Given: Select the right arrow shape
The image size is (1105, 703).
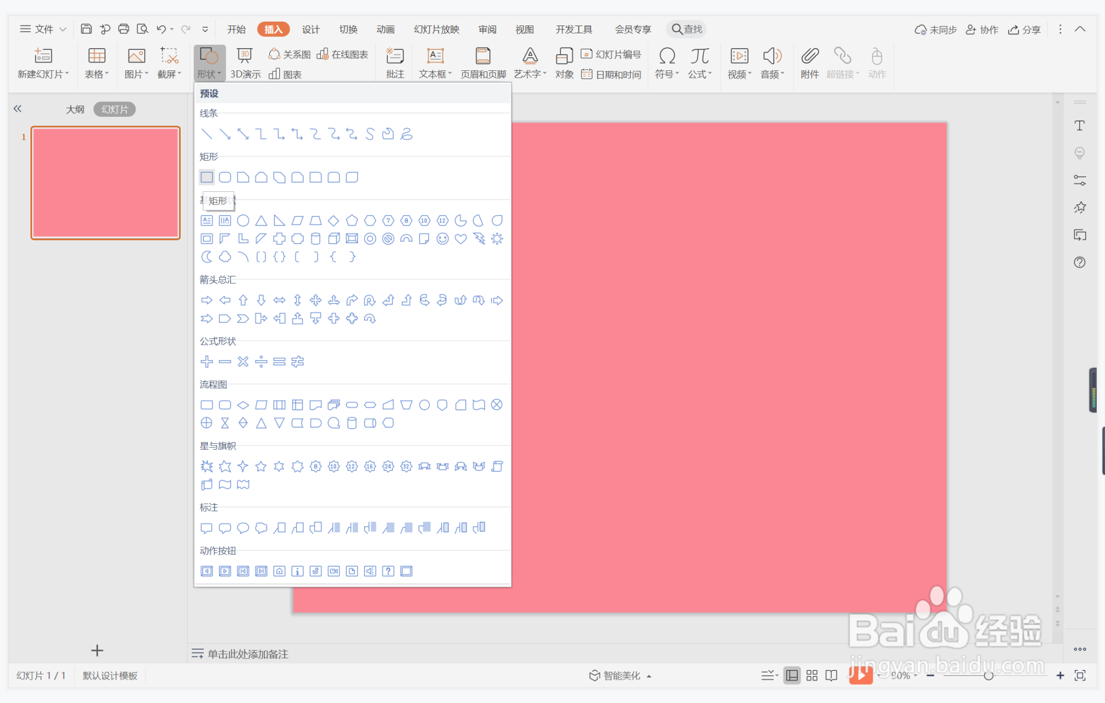Looking at the screenshot, I should click(207, 300).
